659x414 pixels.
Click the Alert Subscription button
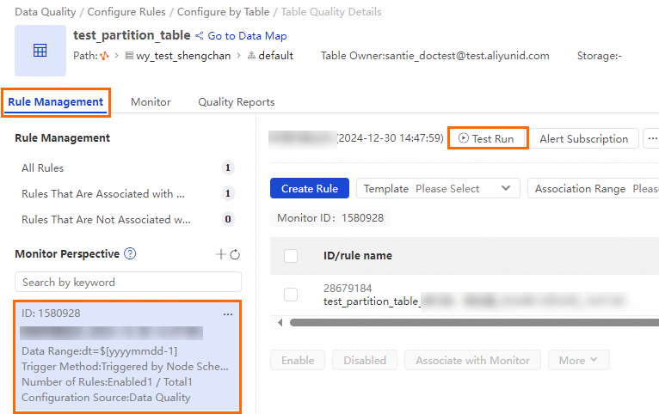[x=584, y=138]
